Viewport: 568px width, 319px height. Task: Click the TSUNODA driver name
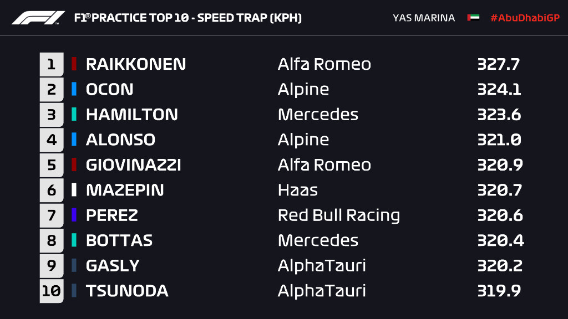(127, 291)
